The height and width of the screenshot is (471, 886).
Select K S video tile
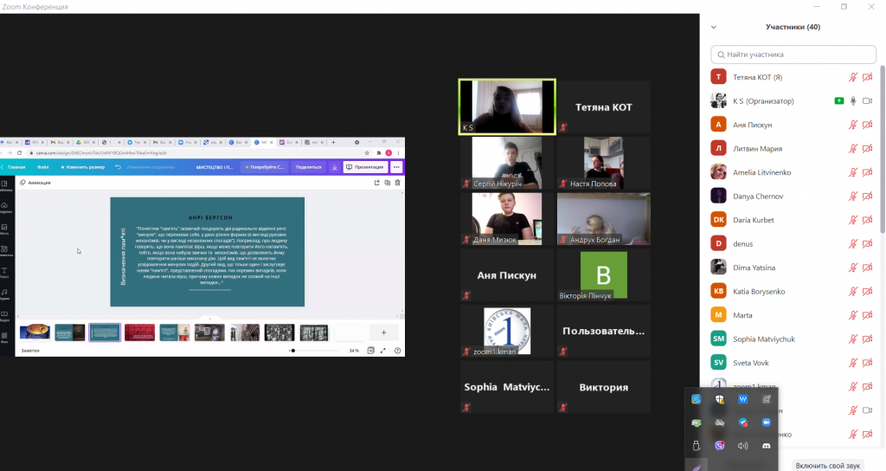(507, 106)
